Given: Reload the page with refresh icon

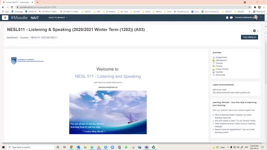Looking at the screenshot, I should pyautogui.click(x=12, y=7).
